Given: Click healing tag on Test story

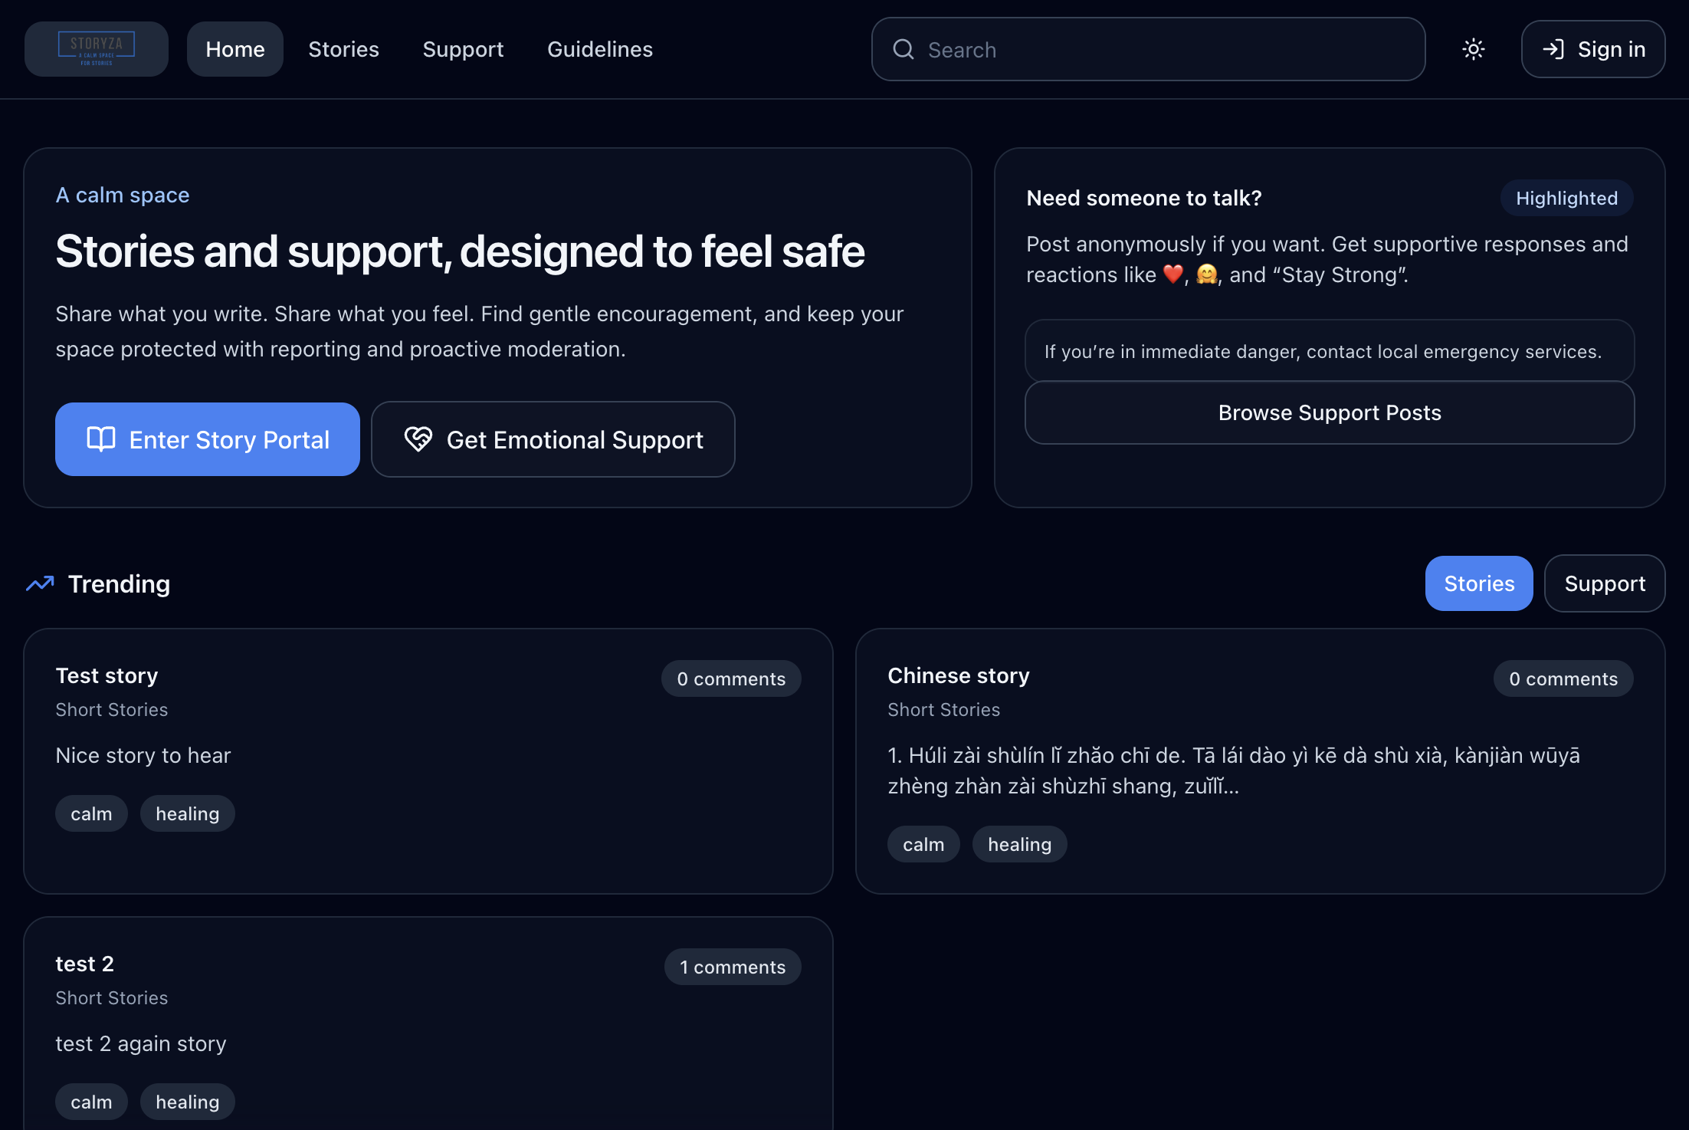Looking at the screenshot, I should click(188, 814).
